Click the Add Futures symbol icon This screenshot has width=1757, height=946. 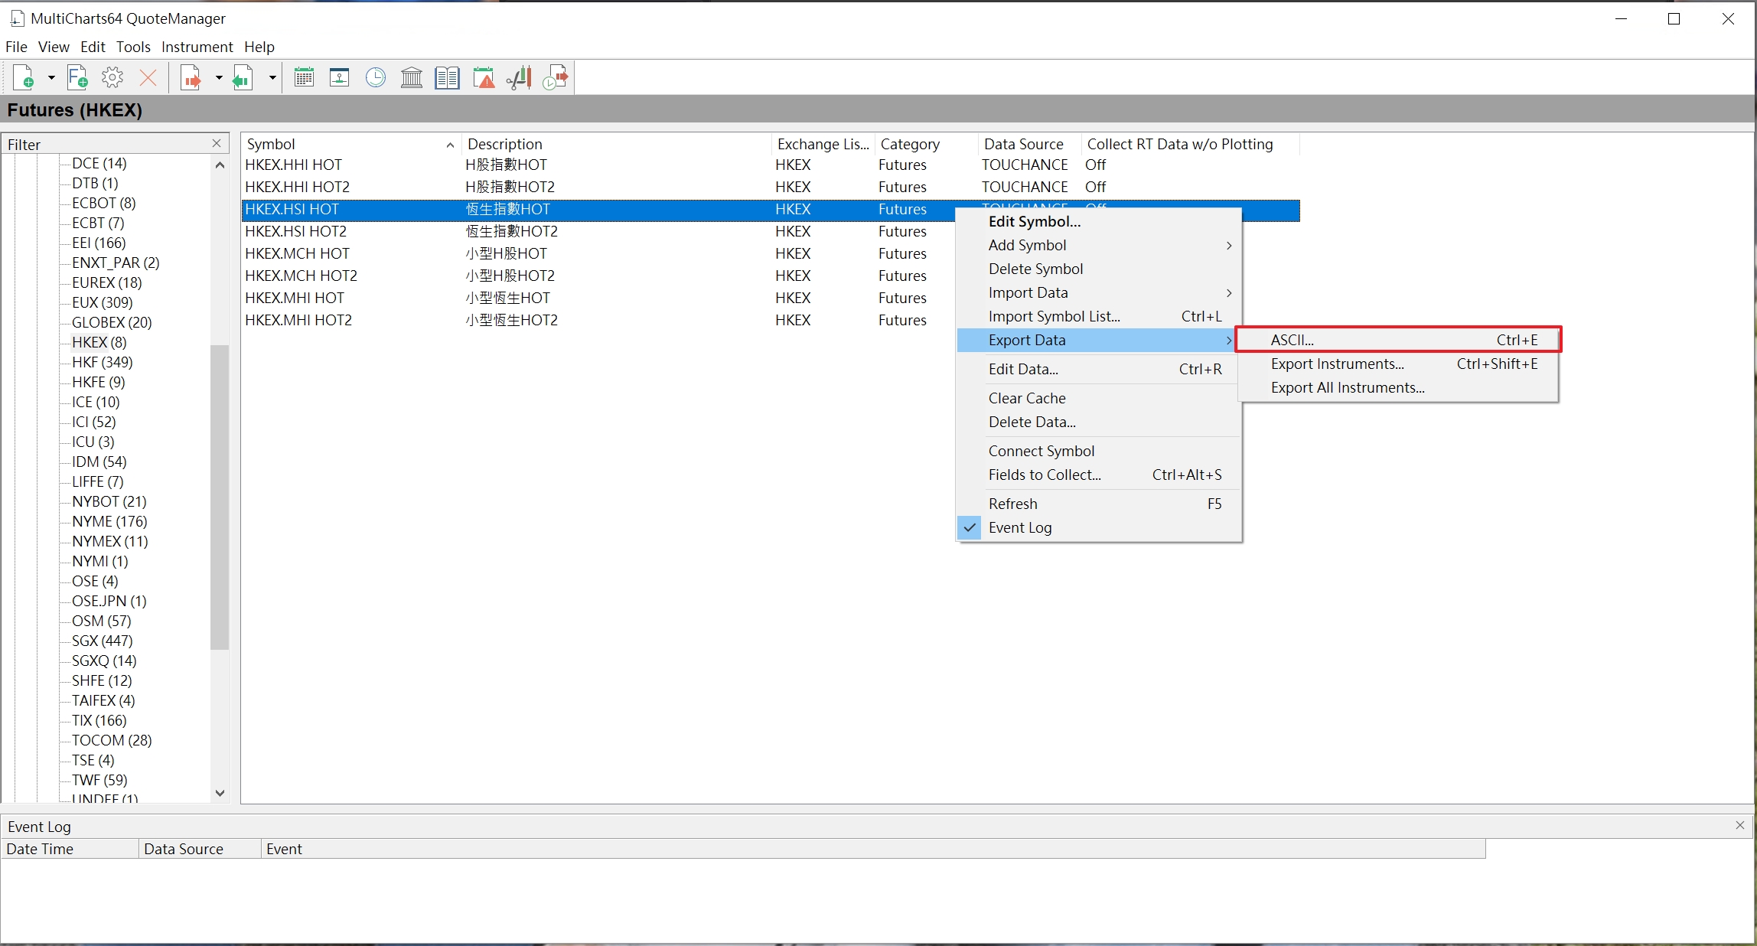pyautogui.click(x=77, y=77)
